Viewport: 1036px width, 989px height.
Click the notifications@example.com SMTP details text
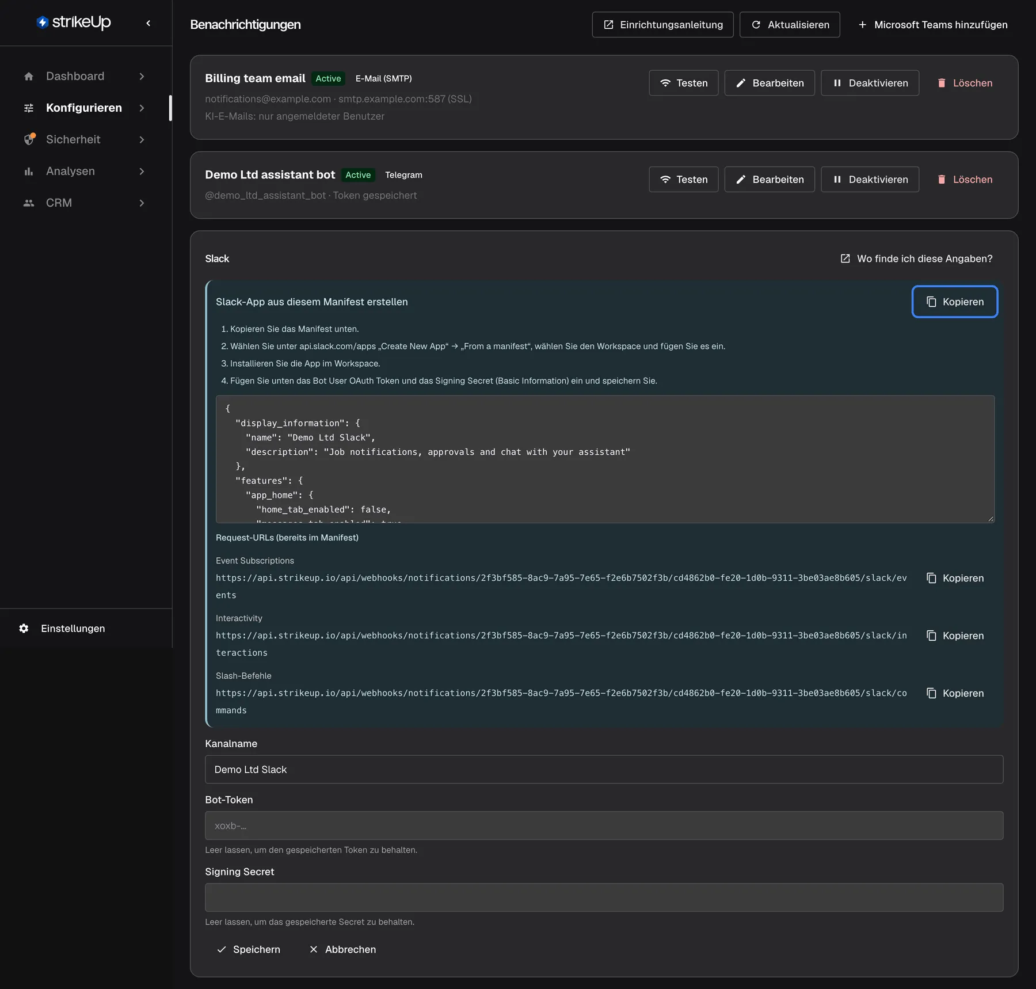(338, 99)
